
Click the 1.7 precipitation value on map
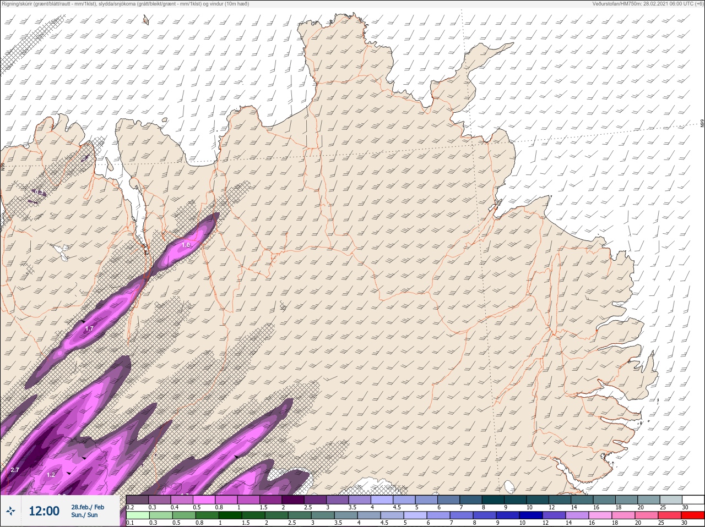click(x=89, y=329)
